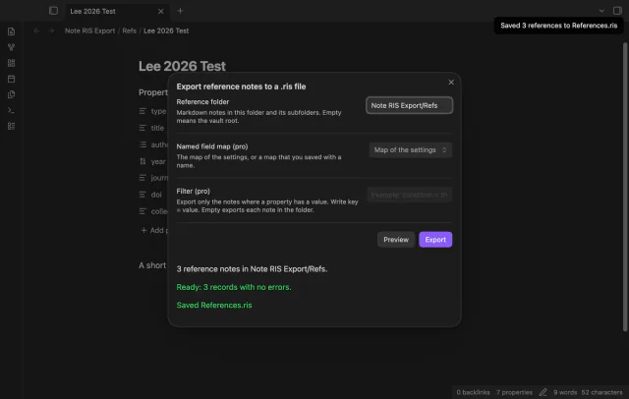Screen dimensions: 629x399
Task: Open the Named field map dropdown
Action: [x=411, y=150]
